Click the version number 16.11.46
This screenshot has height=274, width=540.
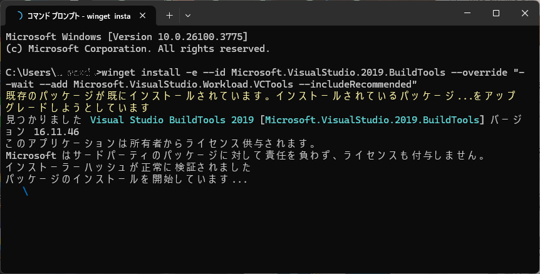56,131
